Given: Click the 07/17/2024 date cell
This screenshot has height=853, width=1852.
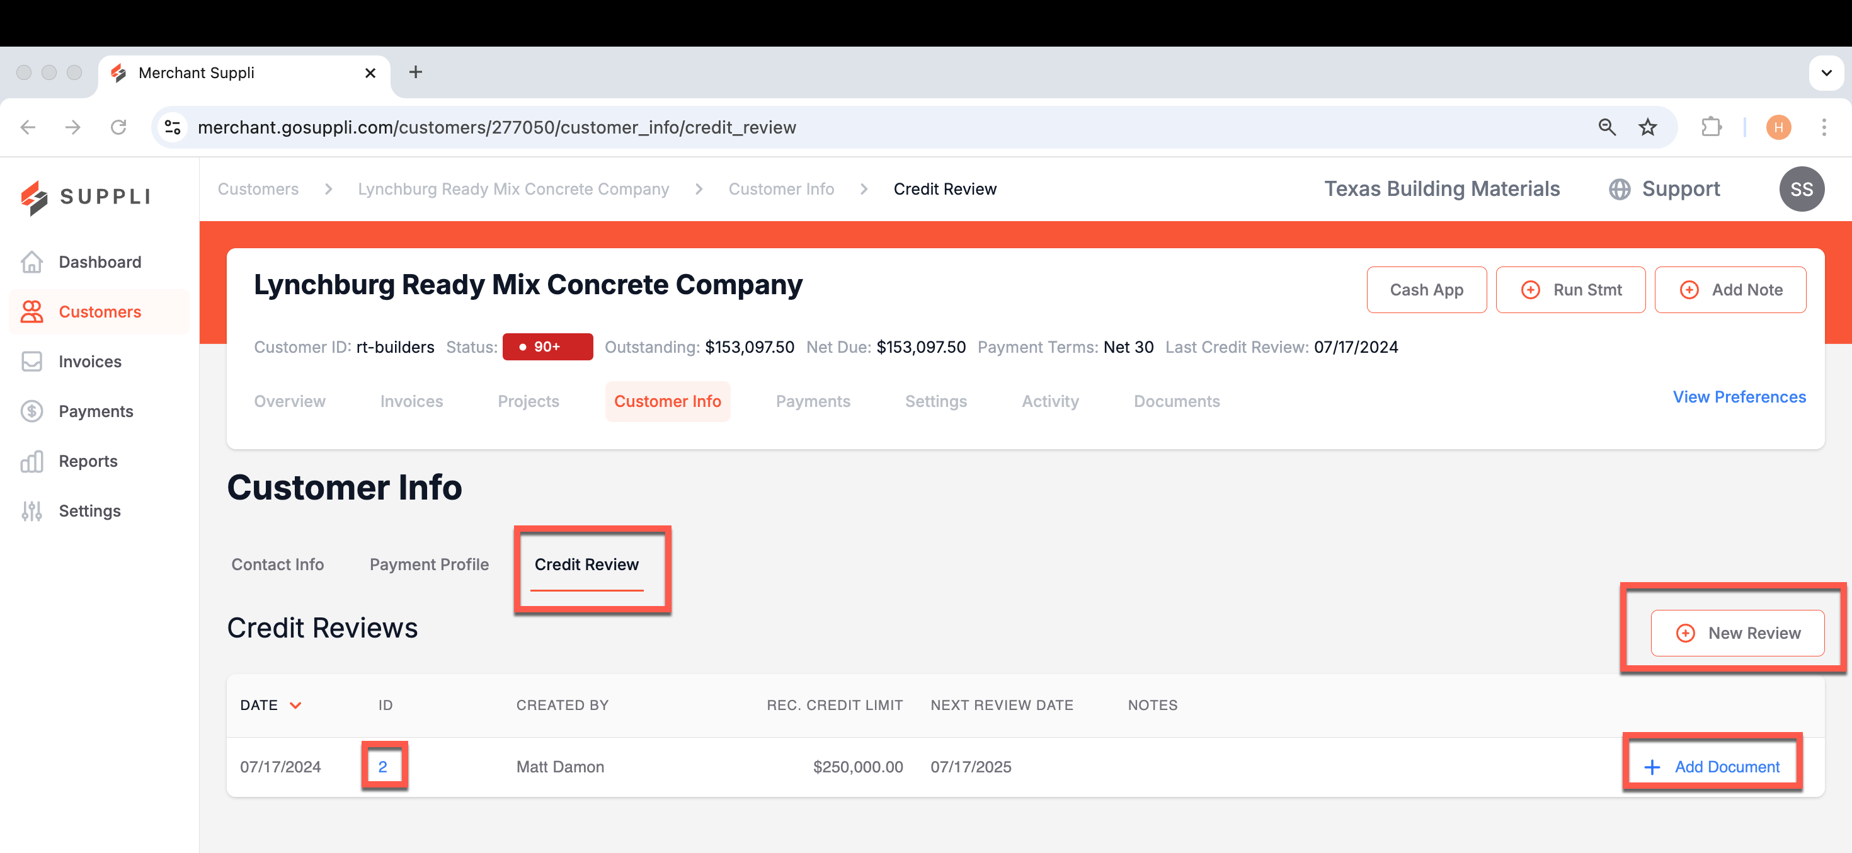Looking at the screenshot, I should click(x=280, y=767).
